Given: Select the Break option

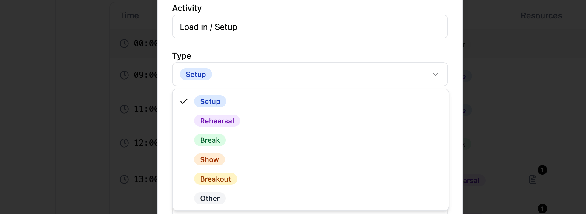Looking at the screenshot, I should [x=210, y=140].
